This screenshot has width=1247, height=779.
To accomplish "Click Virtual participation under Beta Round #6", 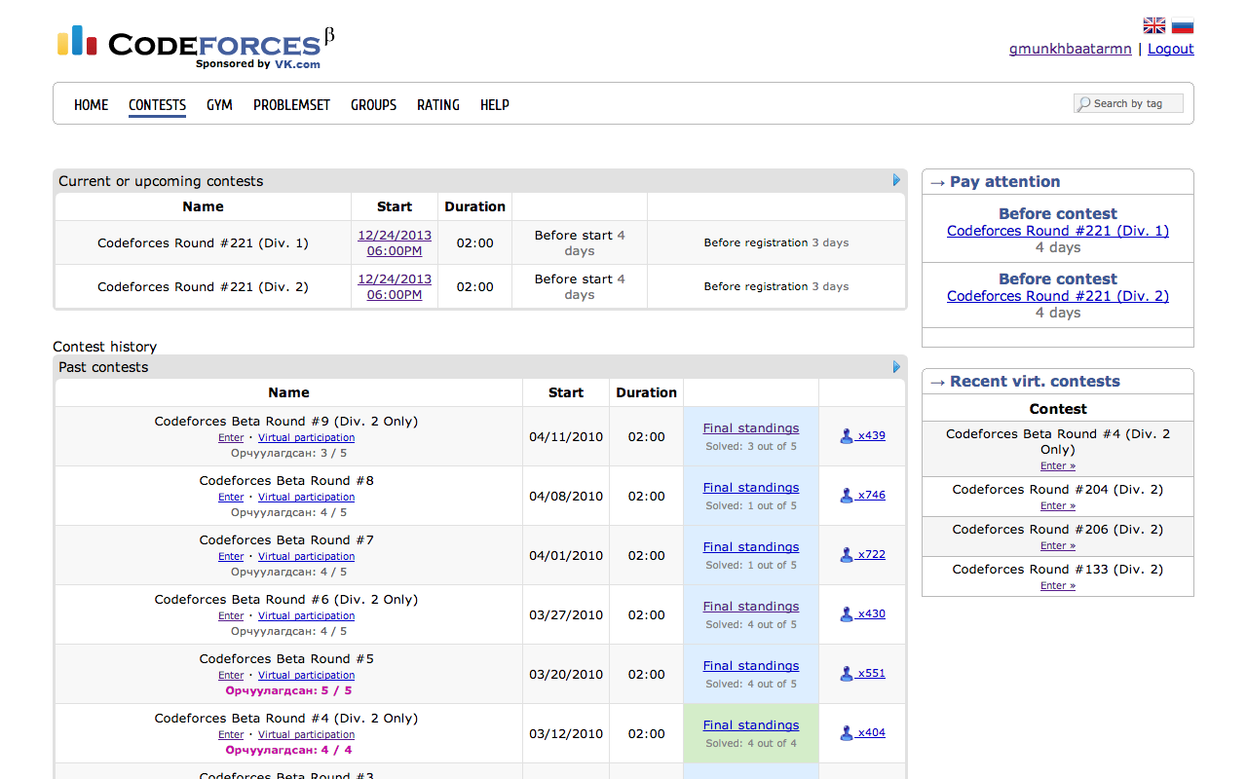I will (x=306, y=616).
